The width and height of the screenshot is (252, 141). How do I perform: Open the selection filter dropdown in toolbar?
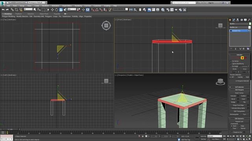tap(28, 9)
